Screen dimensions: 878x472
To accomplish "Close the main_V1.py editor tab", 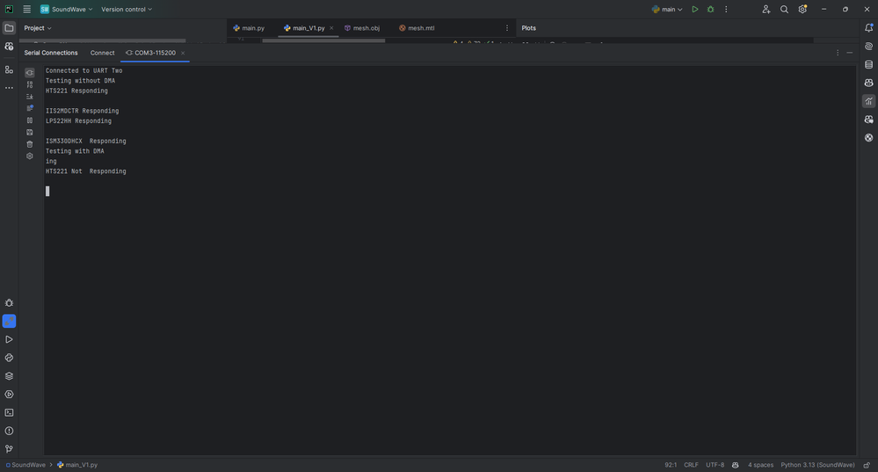I will (331, 28).
